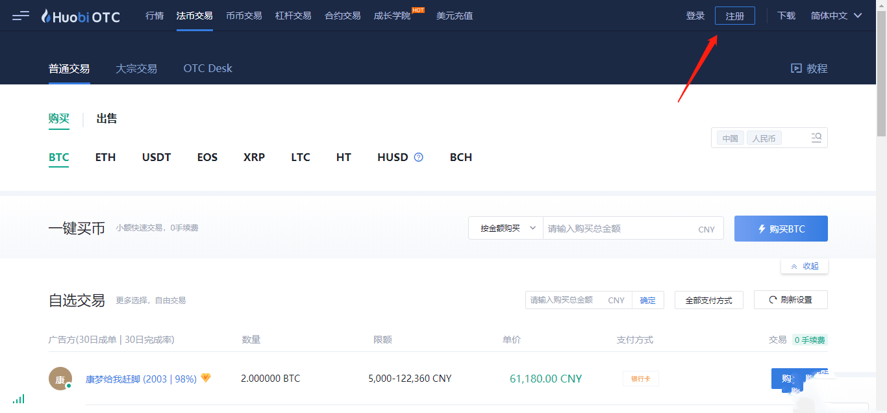This screenshot has width=887, height=413.
Task: Open the 法币交易 menu item
Action: click(x=195, y=16)
